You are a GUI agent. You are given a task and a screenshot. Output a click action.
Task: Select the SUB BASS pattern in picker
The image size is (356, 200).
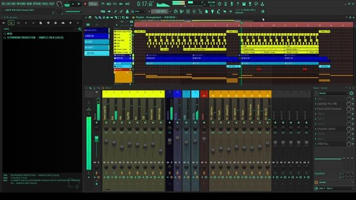click(x=97, y=30)
